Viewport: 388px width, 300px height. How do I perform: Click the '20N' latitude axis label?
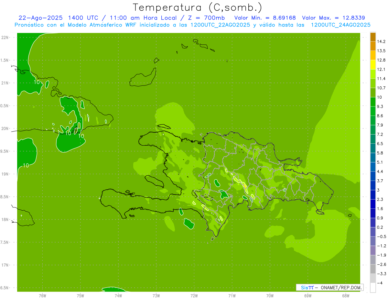5,128
